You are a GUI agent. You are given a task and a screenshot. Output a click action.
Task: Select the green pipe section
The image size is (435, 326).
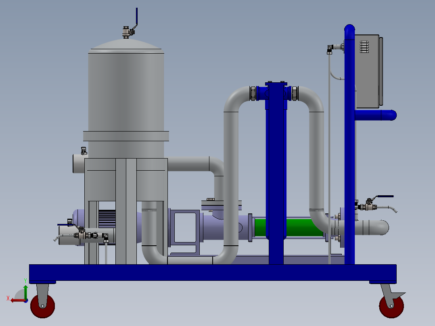[x=289, y=228]
